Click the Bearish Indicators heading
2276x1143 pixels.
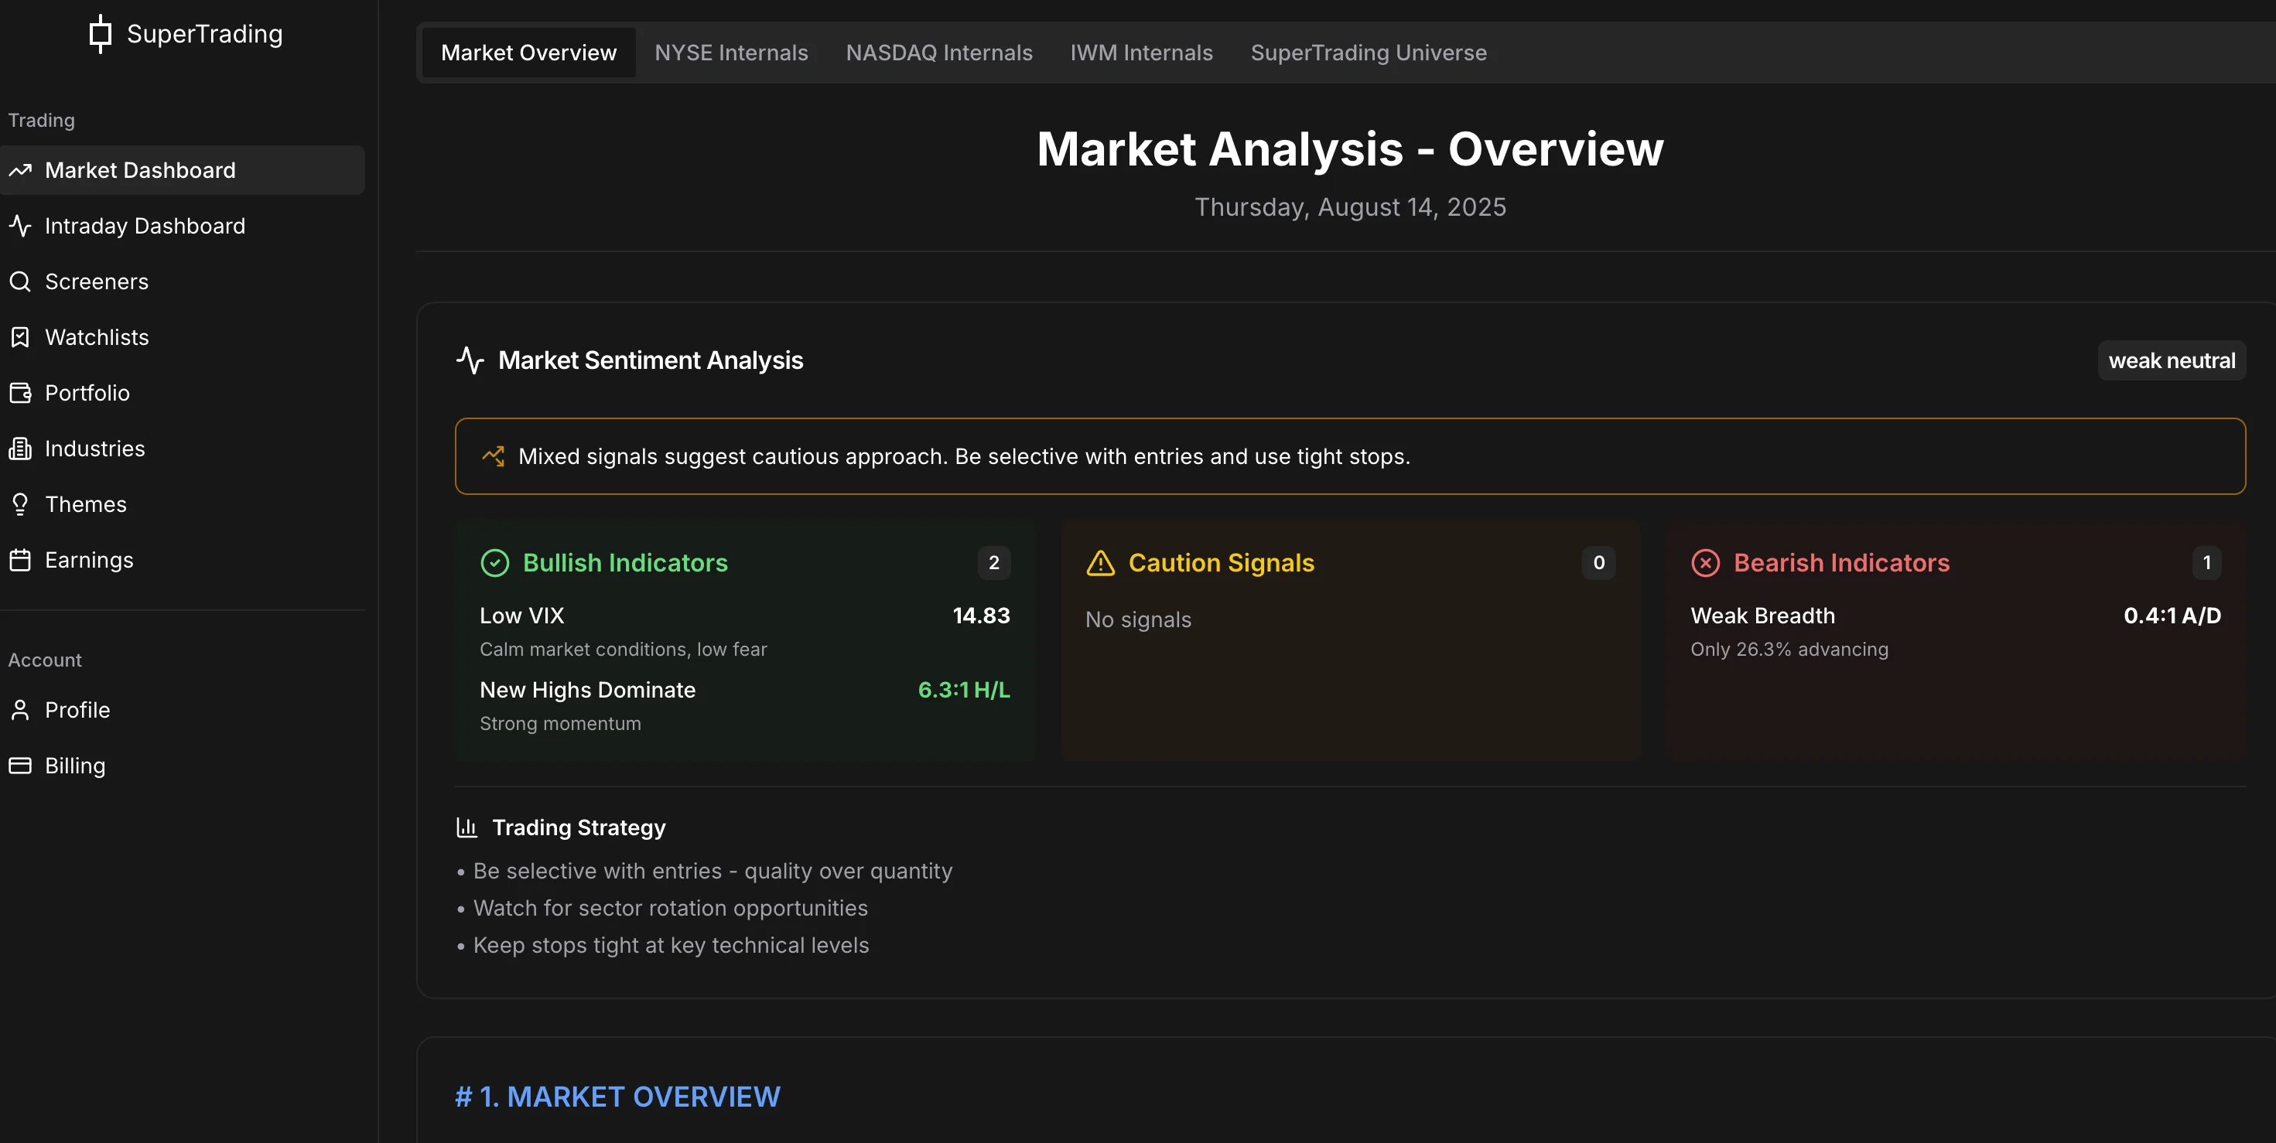[1840, 563]
